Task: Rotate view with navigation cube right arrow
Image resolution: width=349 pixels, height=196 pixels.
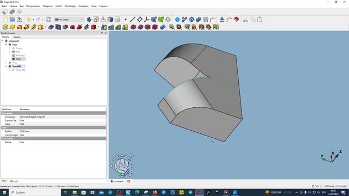Action: coord(133,166)
